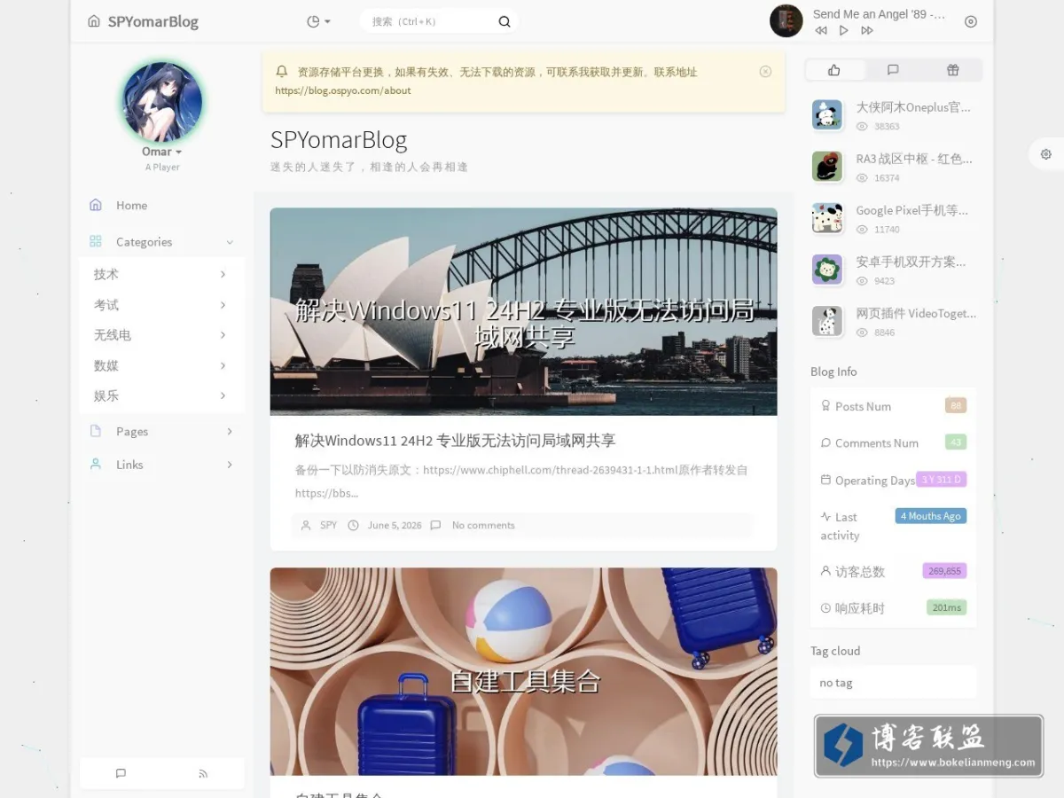Click the home icon beside SPYomarBlog
Viewport: 1064px width, 798px height.
[94, 21]
